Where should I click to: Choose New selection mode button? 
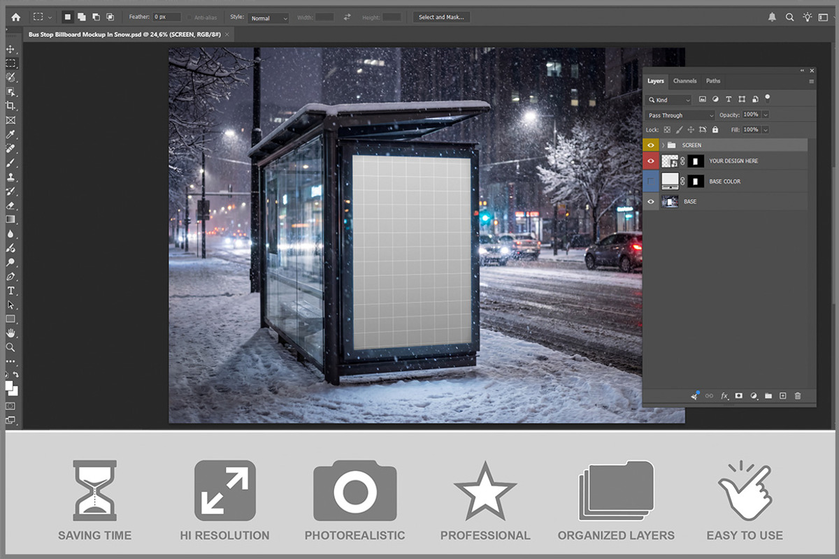pos(68,17)
